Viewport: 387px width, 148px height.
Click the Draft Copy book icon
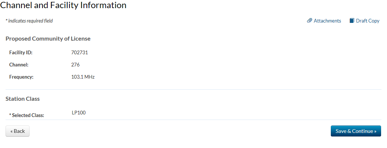(352, 21)
